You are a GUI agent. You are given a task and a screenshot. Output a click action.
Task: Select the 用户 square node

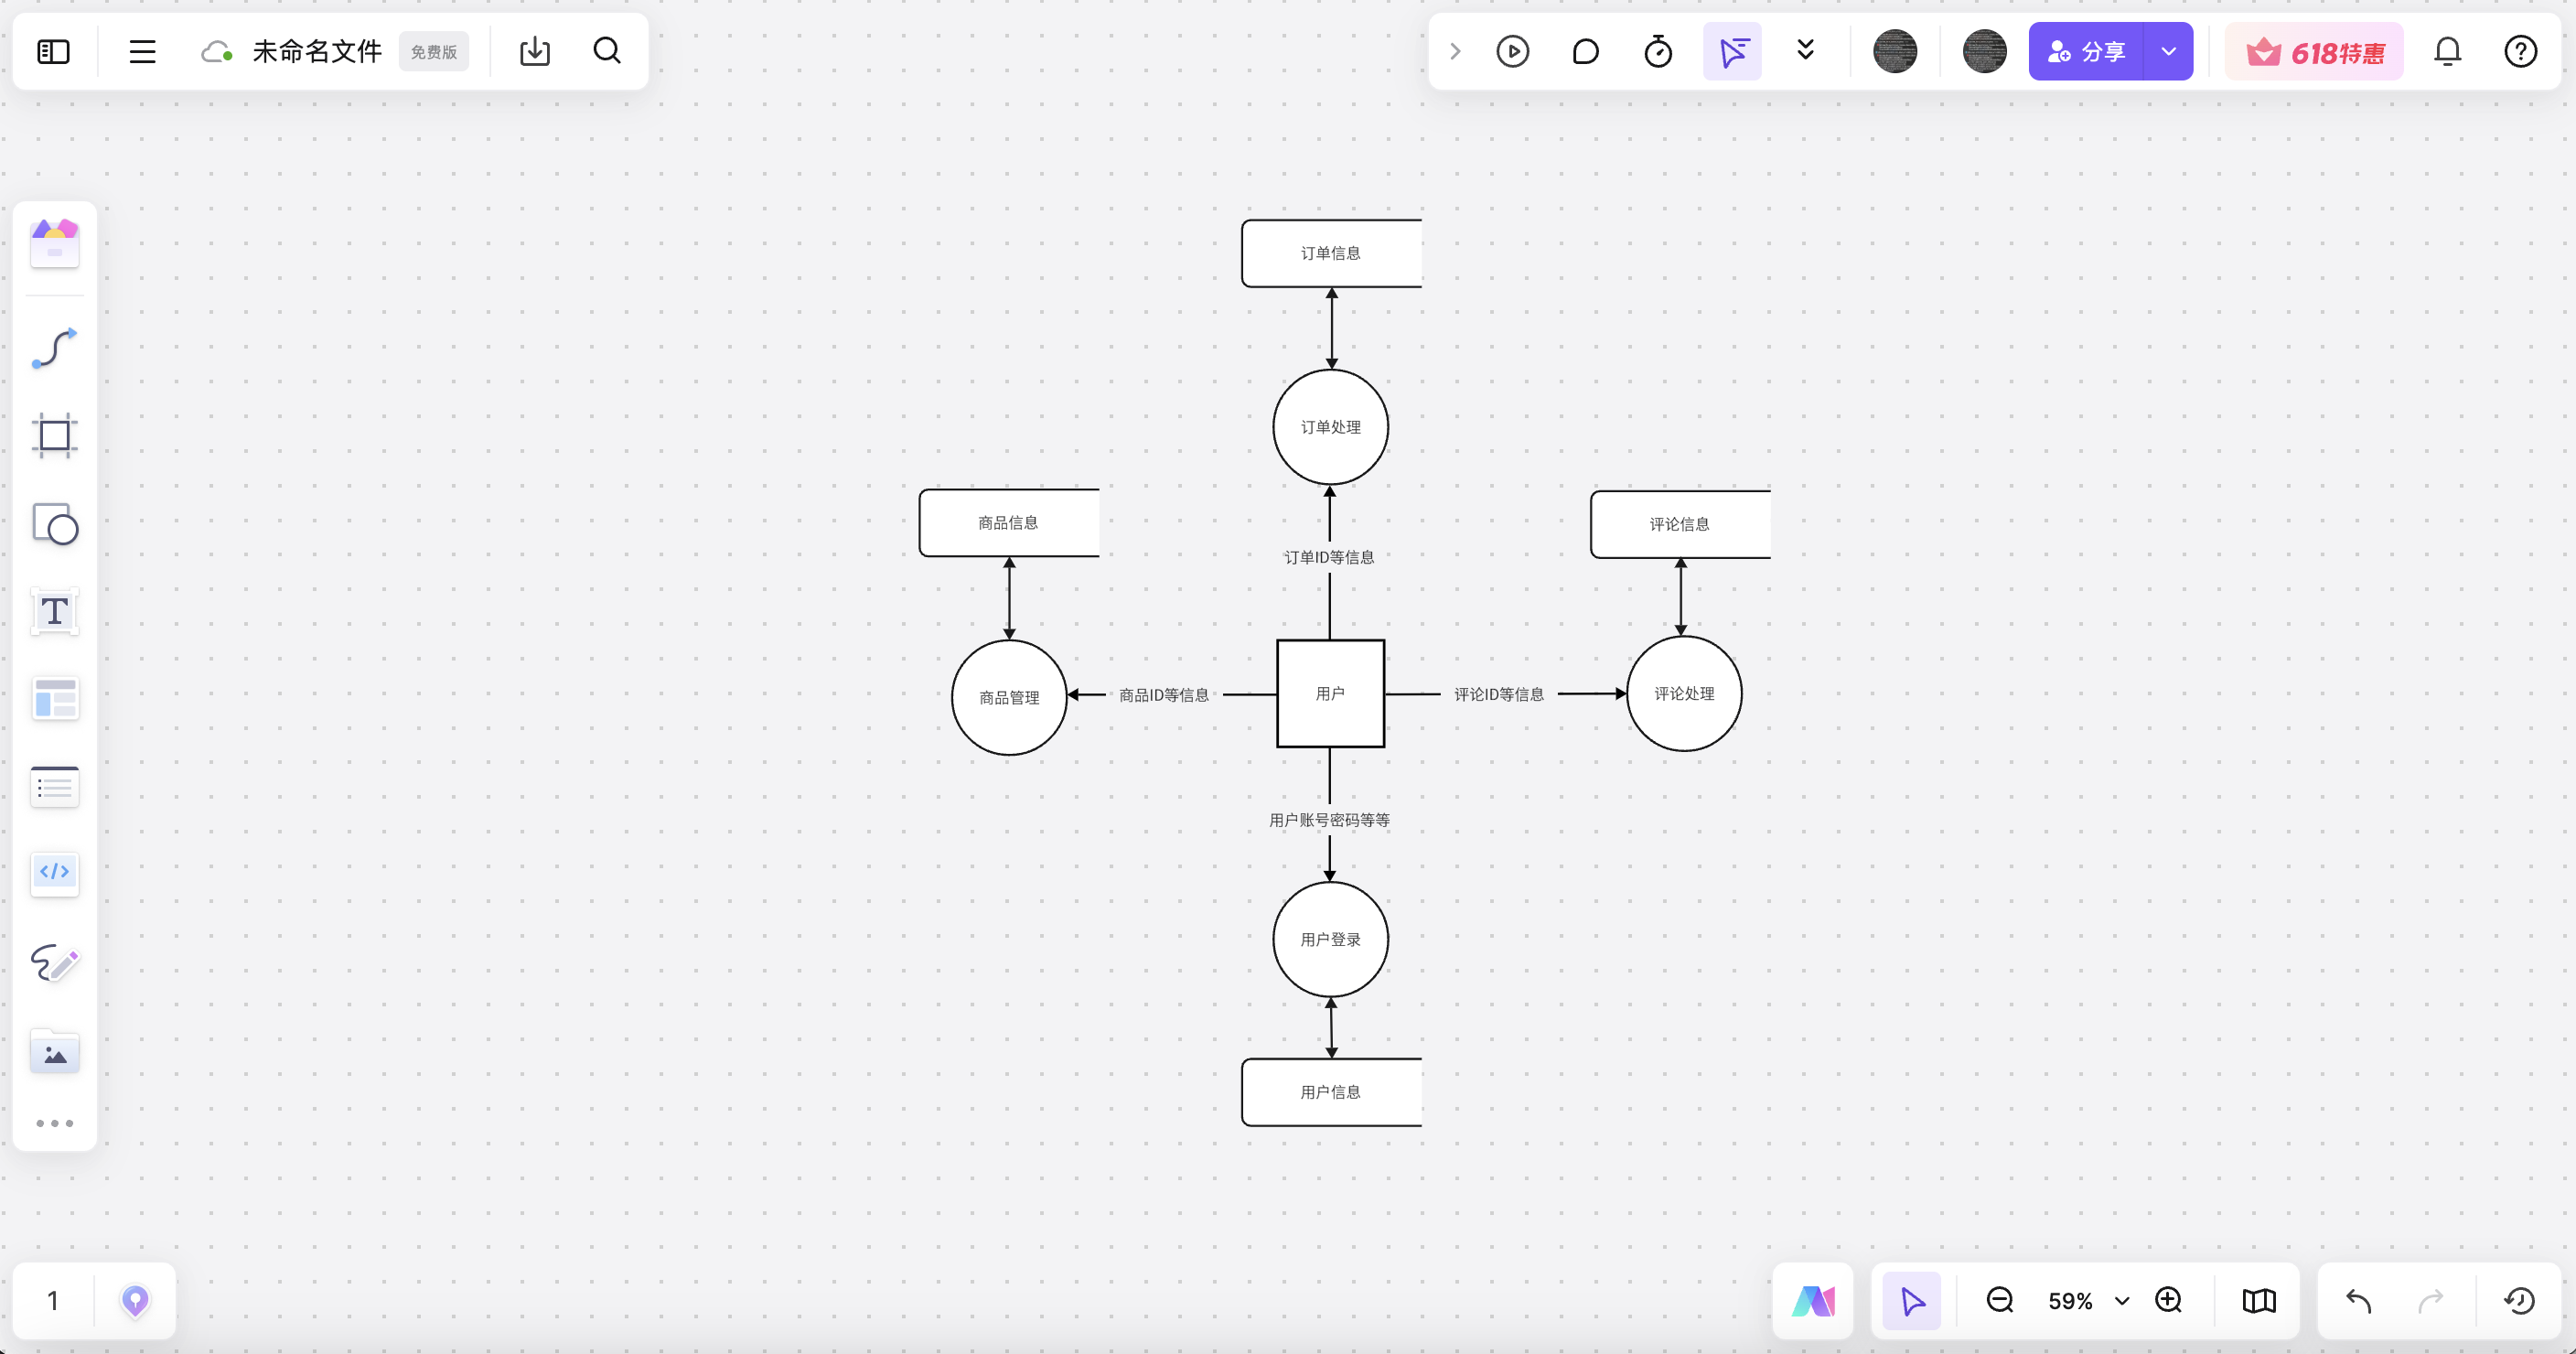1330,693
